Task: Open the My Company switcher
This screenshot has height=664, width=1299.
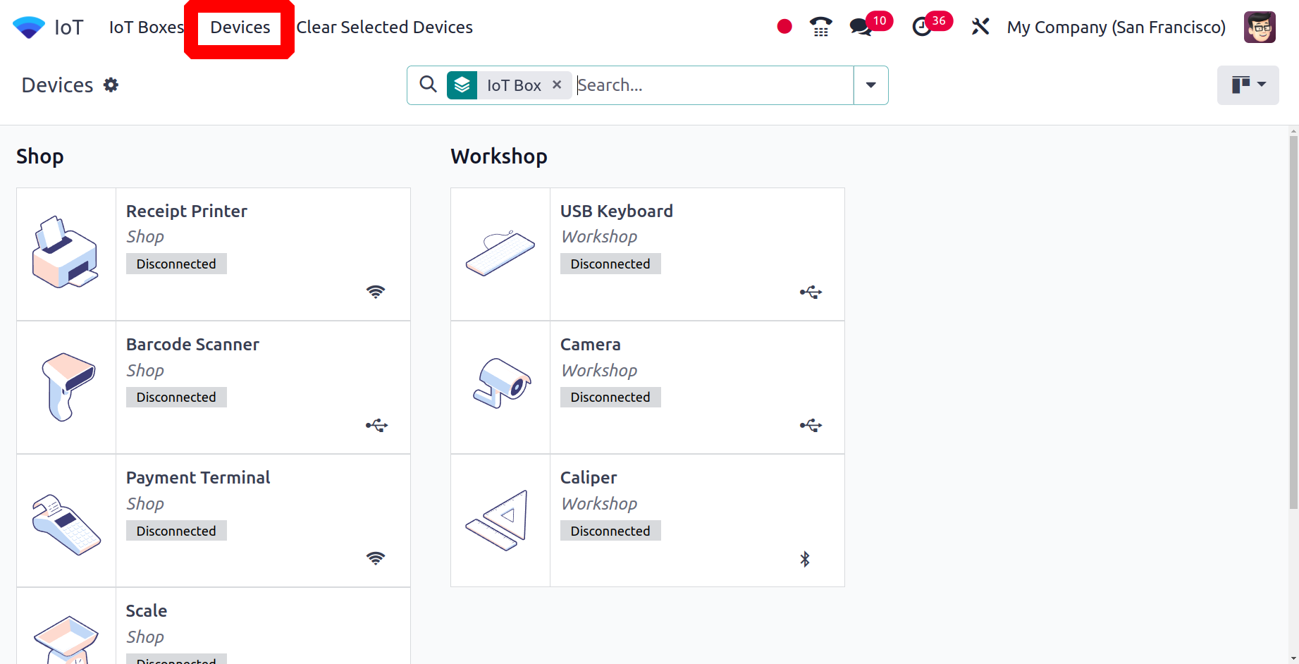Action: (1116, 27)
